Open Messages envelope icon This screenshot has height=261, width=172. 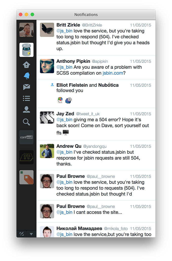point(27,87)
